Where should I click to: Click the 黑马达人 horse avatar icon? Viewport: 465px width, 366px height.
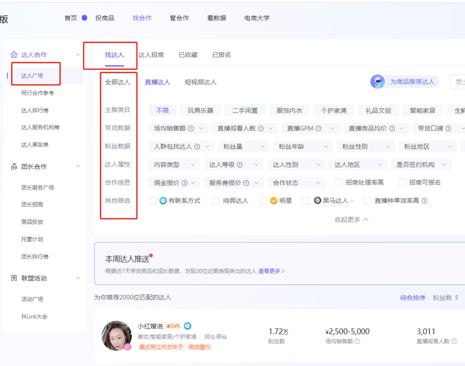317,201
